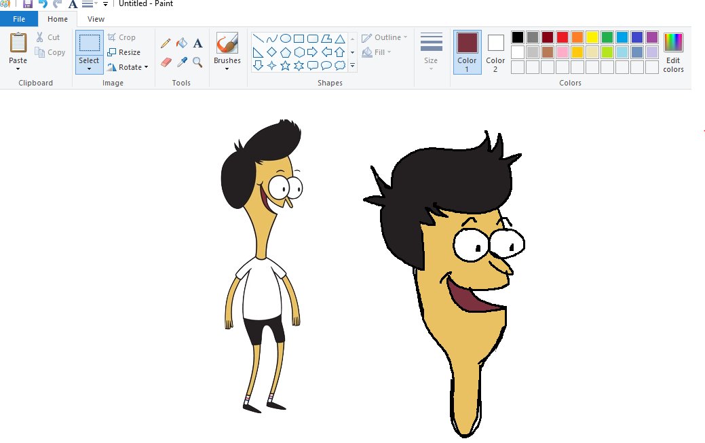Pick the yellow color swatch
705x443 pixels.
click(x=592, y=37)
